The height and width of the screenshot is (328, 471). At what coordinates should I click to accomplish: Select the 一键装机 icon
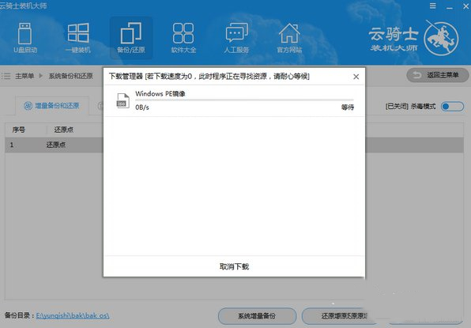click(x=78, y=38)
